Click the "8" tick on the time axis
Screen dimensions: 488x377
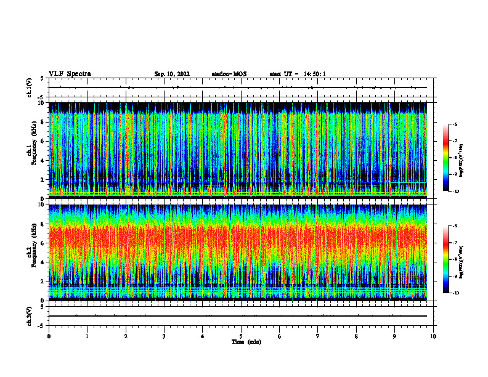click(356, 336)
